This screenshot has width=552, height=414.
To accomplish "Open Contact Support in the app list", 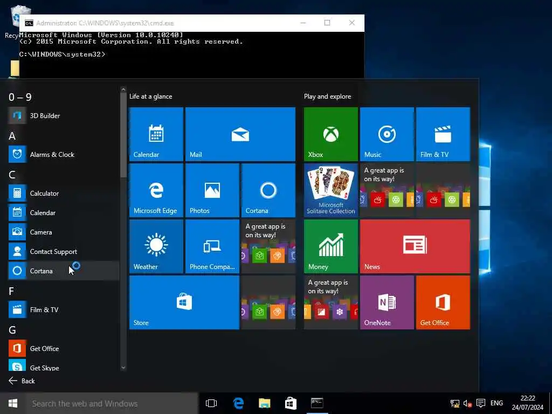I will pyautogui.click(x=64, y=251).
